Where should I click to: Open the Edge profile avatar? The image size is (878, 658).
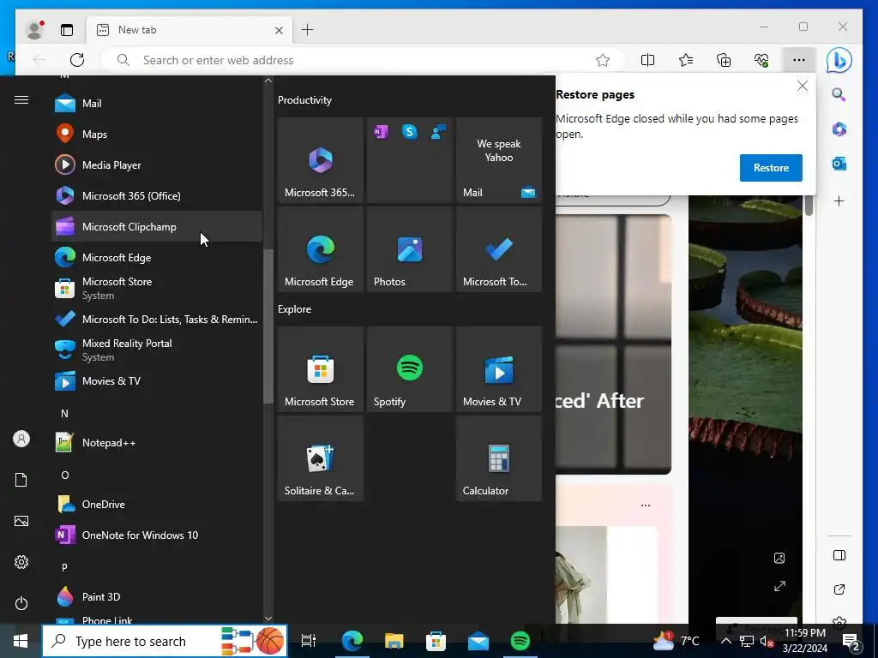34,30
